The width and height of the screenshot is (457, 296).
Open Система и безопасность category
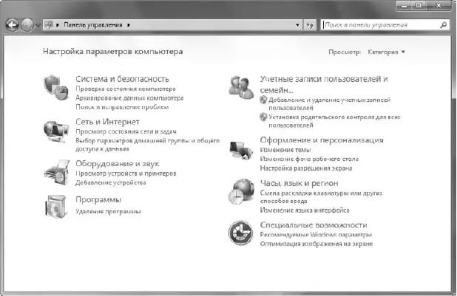point(122,79)
